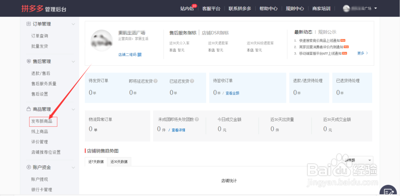Open 线上商品 in sidebar
Screen dimensions: 400x196
tap(40, 131)
